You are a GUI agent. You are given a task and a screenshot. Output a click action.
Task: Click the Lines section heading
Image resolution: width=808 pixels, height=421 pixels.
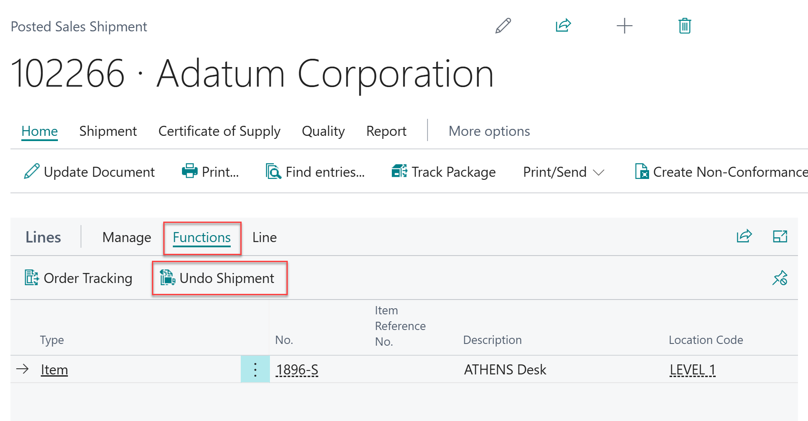click(x=43, y=237)
